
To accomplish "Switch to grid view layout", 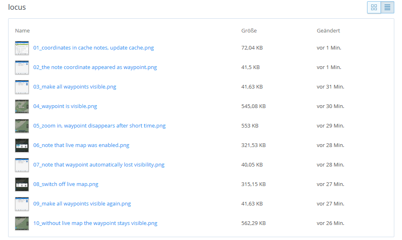I will (374, 7).
